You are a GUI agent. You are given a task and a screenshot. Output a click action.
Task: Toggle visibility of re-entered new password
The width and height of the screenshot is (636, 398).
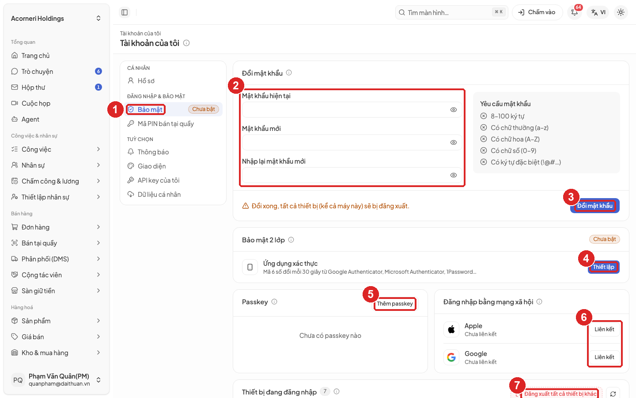[454, 175]
